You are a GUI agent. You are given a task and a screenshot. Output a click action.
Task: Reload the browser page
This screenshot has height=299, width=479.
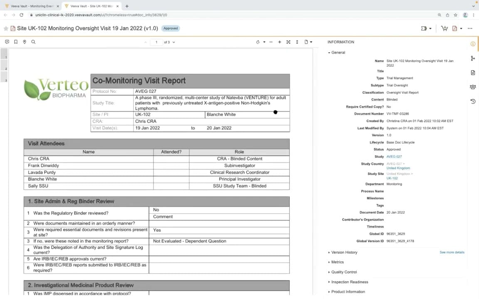(21, 15)
